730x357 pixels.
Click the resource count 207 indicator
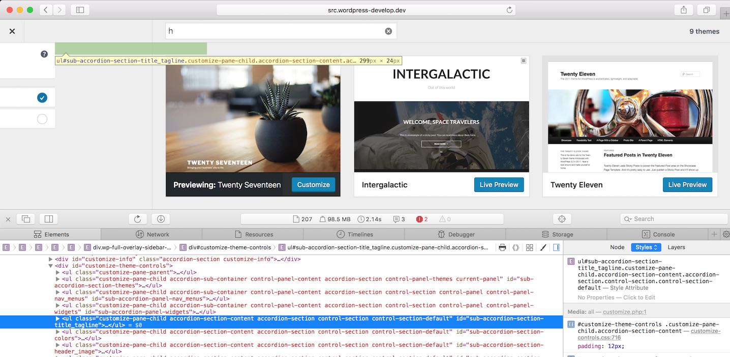point(302,219)
